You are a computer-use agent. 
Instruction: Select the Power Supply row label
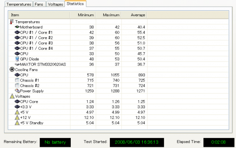[x=32, y=91]
